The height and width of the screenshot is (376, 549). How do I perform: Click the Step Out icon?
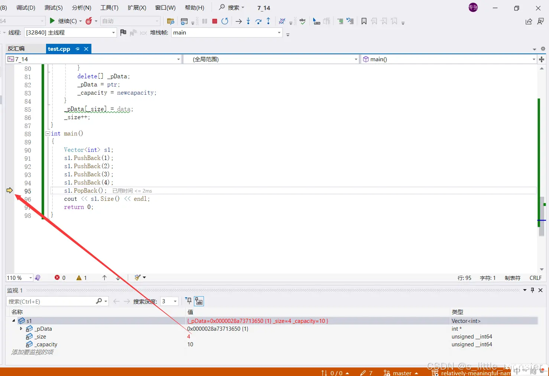(x=268, y=21)
